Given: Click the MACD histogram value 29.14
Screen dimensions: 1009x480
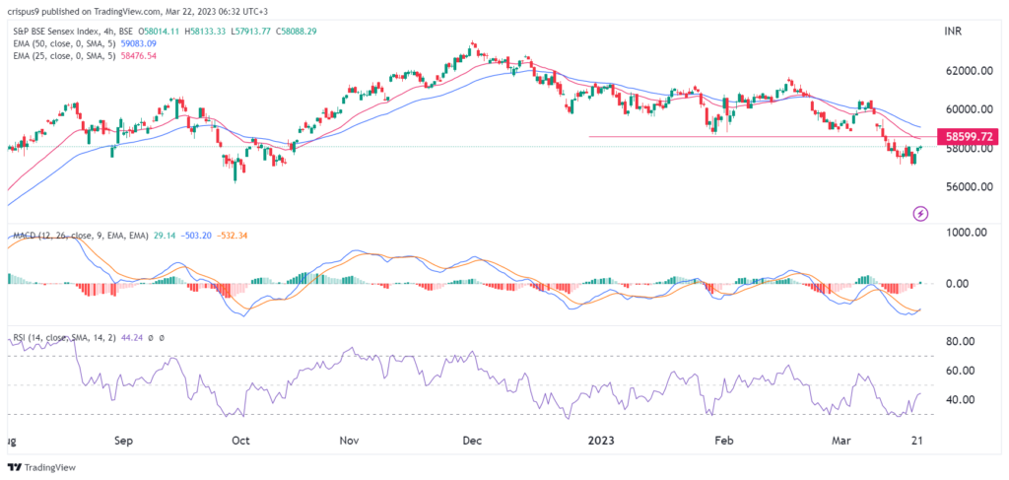Looking at the screenshot, I should pos(165,237).
